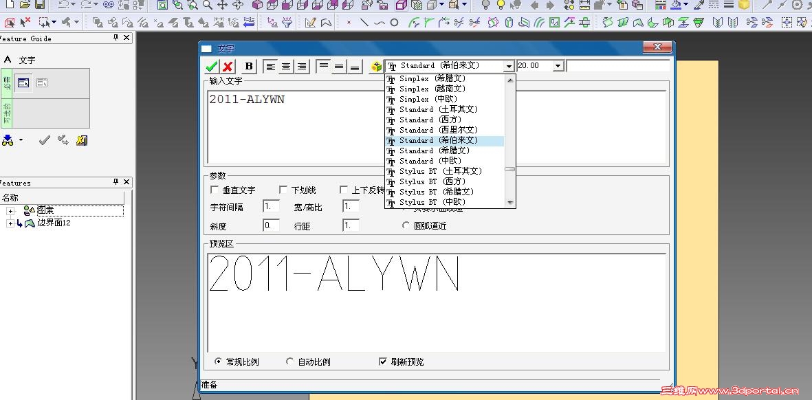This screenshot has height=400, width=812.
Task: Toggle the 上下反转 checkbox
Action: pos(343,190)
